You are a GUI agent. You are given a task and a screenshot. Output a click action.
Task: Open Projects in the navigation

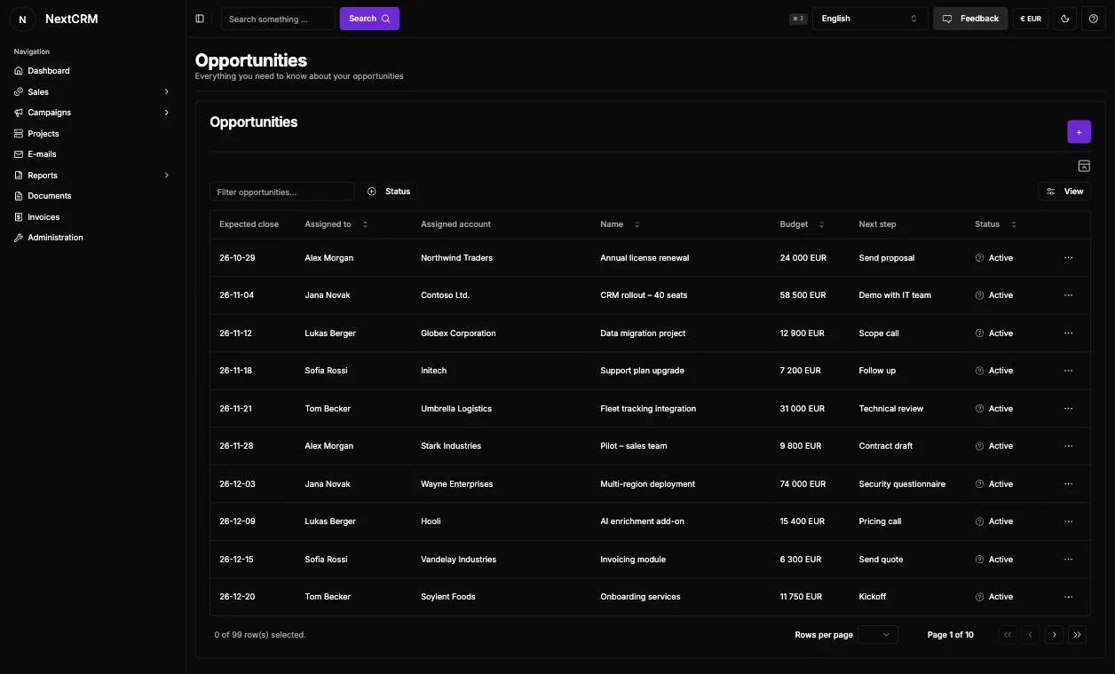pyautogui.click(x=43, y=134)
